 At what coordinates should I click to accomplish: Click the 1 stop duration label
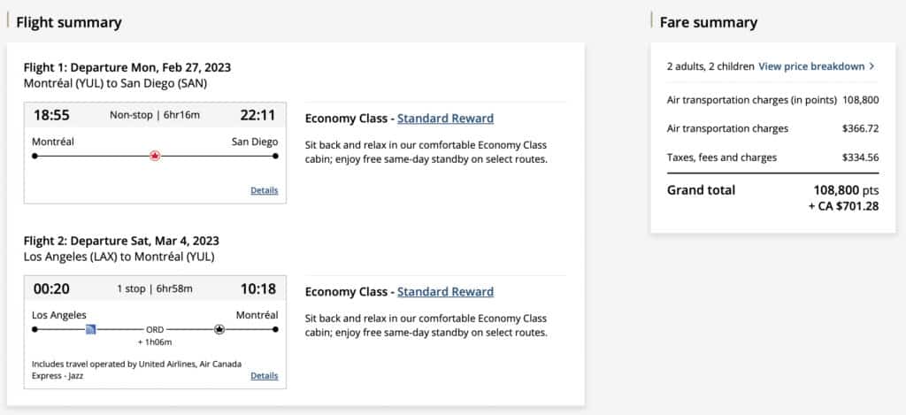click(155, 288)
